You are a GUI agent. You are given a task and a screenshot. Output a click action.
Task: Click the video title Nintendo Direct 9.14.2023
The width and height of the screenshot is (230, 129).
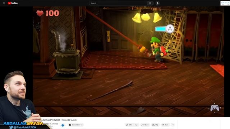(59, 120)
